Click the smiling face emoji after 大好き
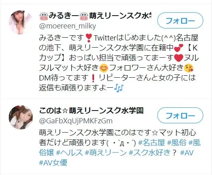 [104, 68]
